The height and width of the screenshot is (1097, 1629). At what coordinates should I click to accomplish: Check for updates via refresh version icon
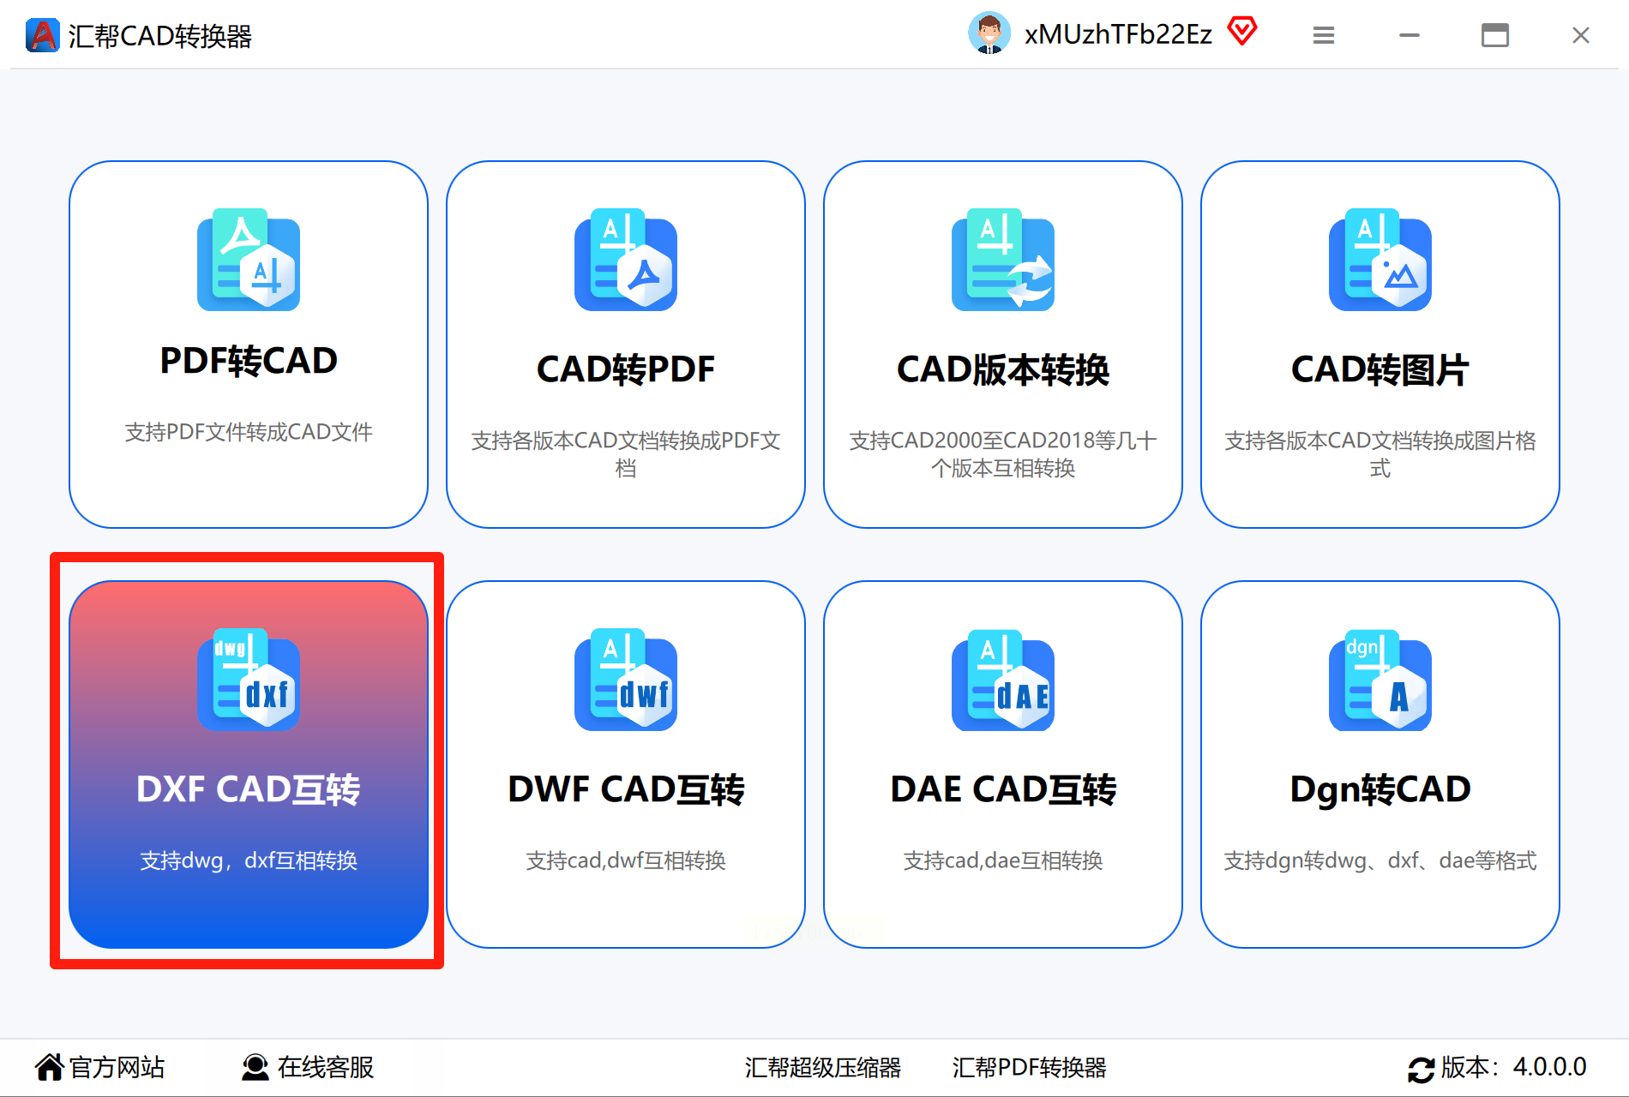point(1421,1069)
